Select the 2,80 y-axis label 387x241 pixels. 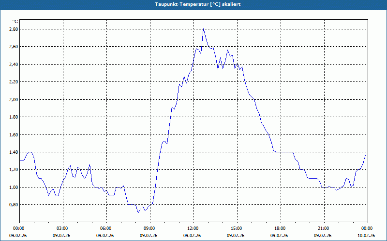(x=14, y=29)
